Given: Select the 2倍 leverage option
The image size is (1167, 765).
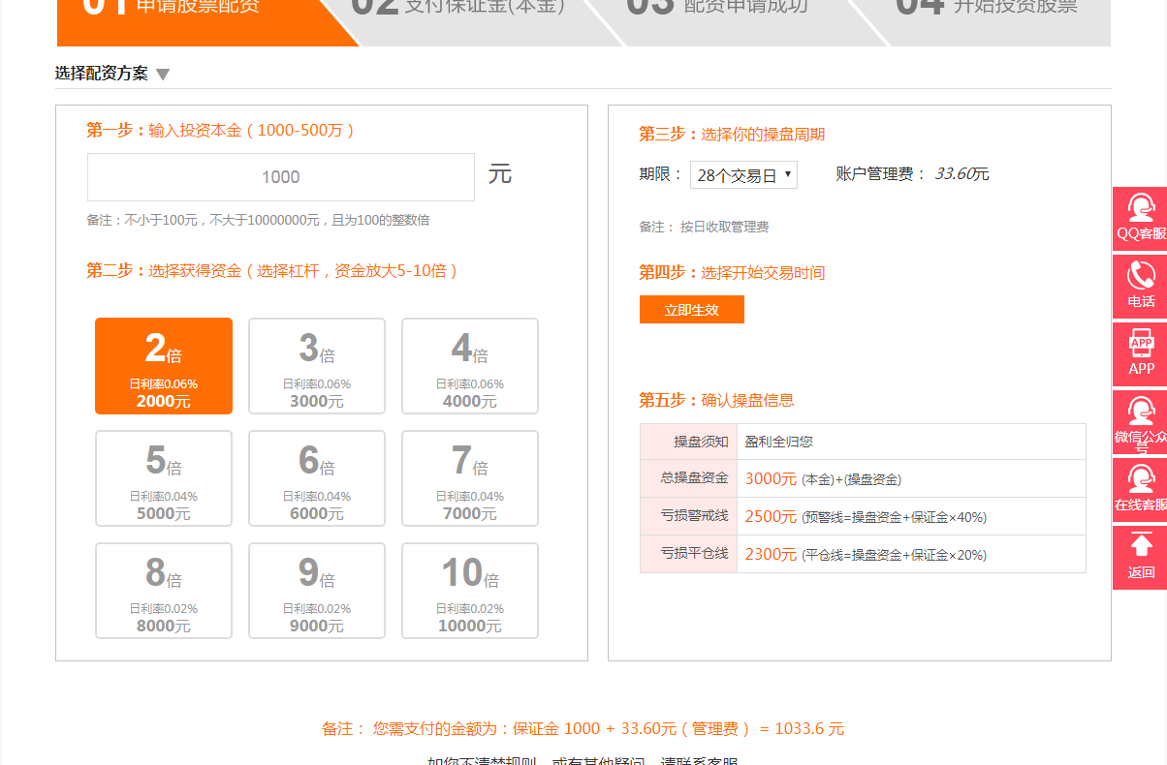Looking at the screenshot, I should click(164, 366).
